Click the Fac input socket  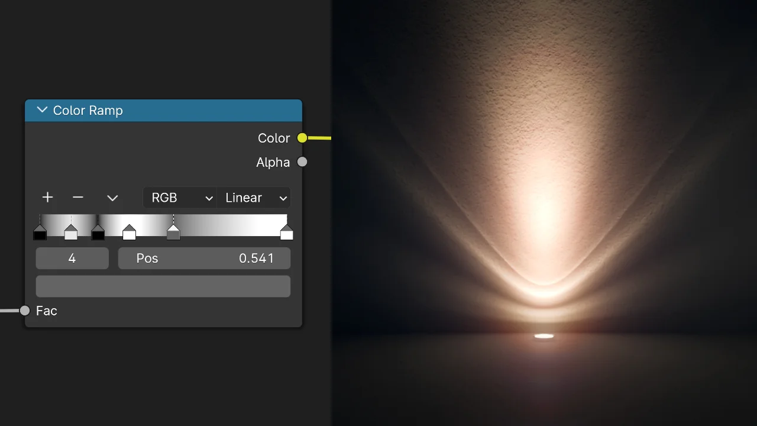click(25, 311)
